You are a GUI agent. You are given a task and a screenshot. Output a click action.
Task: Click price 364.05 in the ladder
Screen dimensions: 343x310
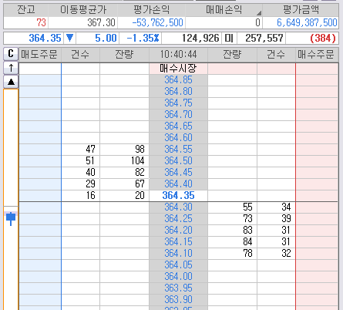tap(178, 265)
